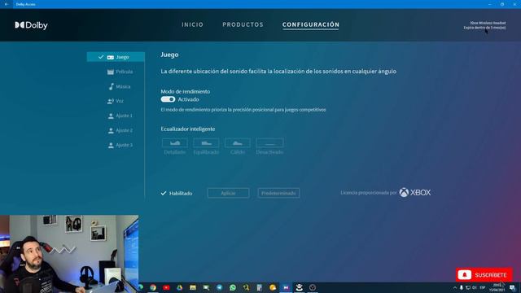Image resolution: width=521 pixels, height=293 pixels.
Task: Open WhatsApp from the taskbar
Action: [233, 287]
